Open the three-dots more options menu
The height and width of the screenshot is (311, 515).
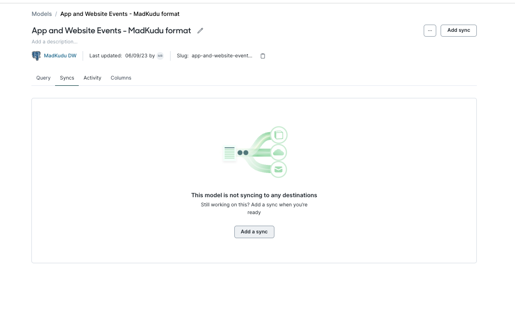click(x=430, y=30)
